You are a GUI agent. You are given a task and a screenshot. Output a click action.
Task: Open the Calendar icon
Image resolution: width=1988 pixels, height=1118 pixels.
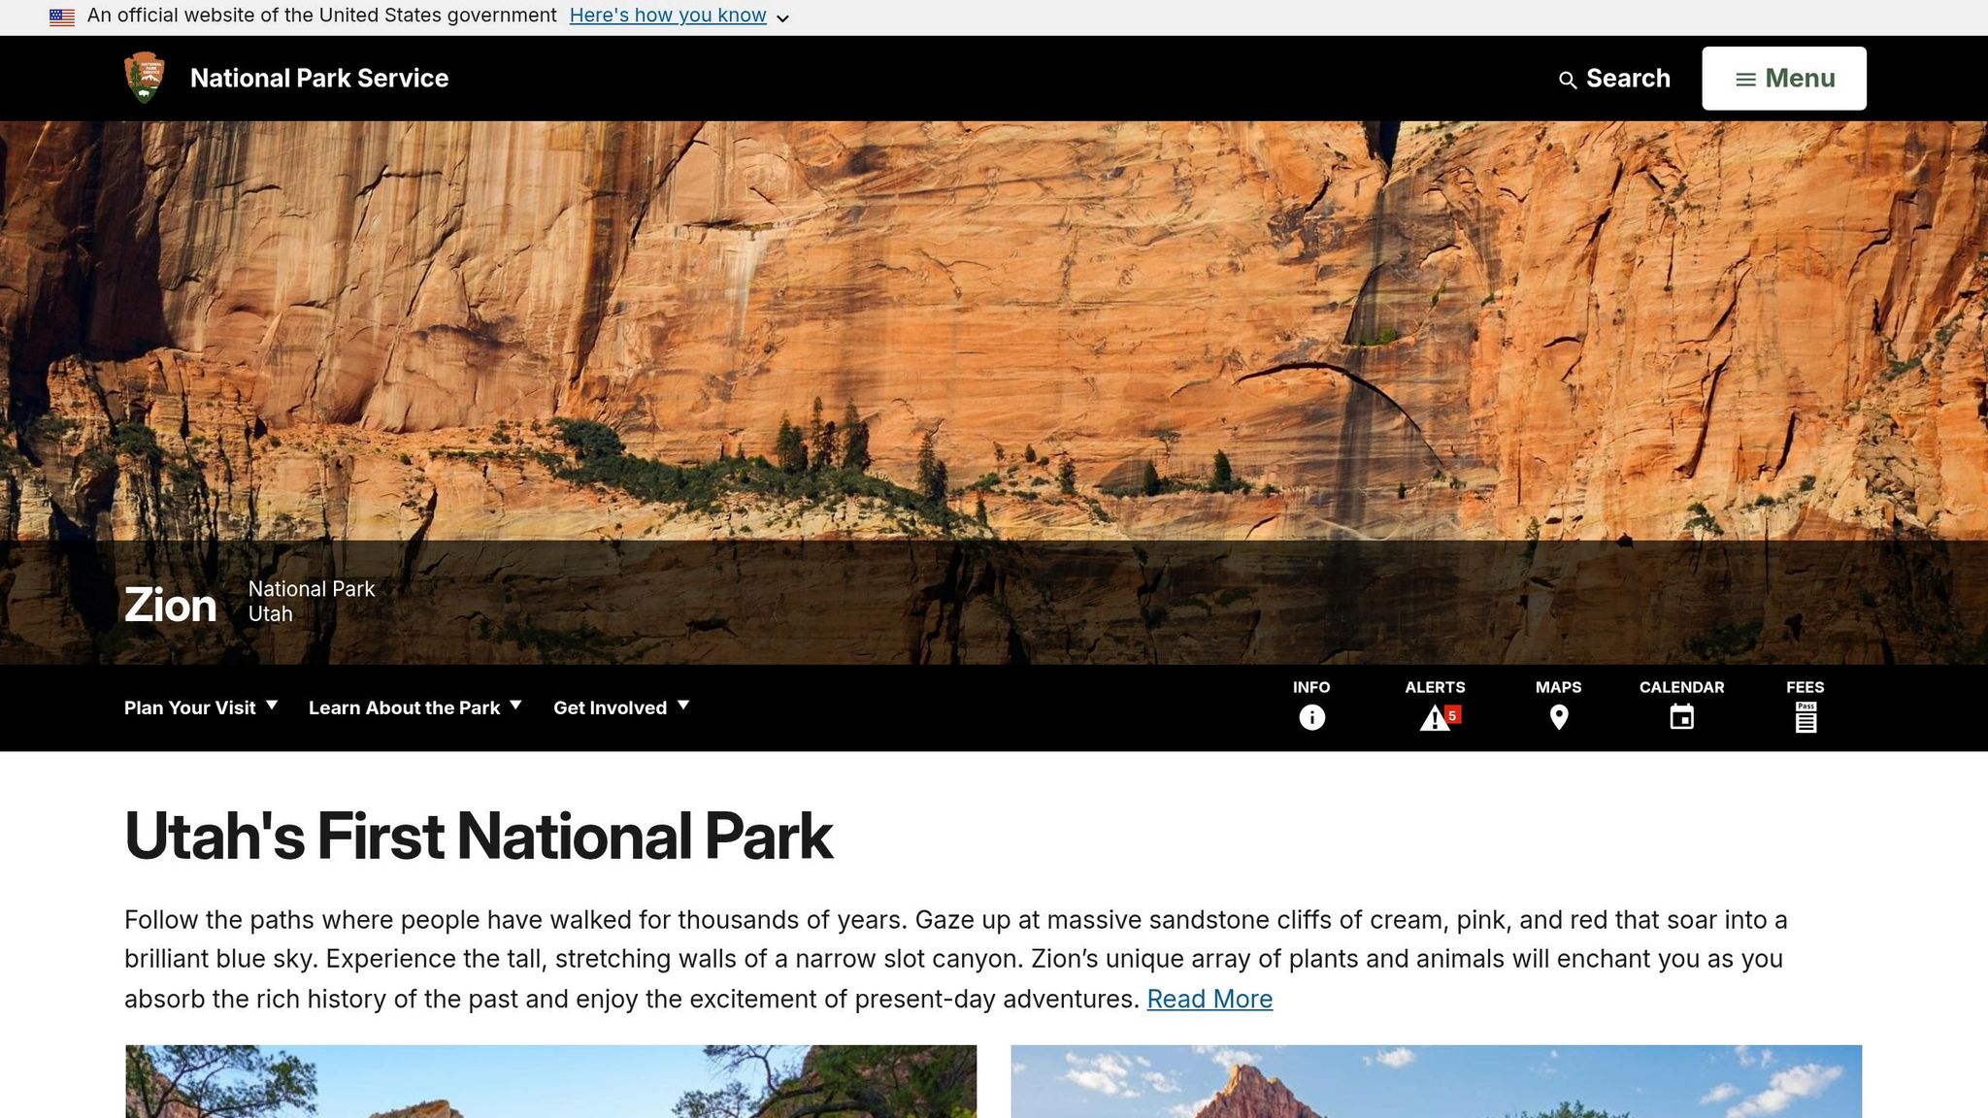[x=1682, y=717]
